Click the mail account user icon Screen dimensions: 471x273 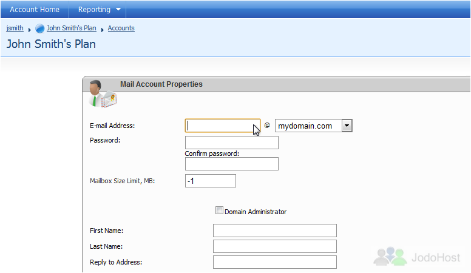(x=103, y=93)
